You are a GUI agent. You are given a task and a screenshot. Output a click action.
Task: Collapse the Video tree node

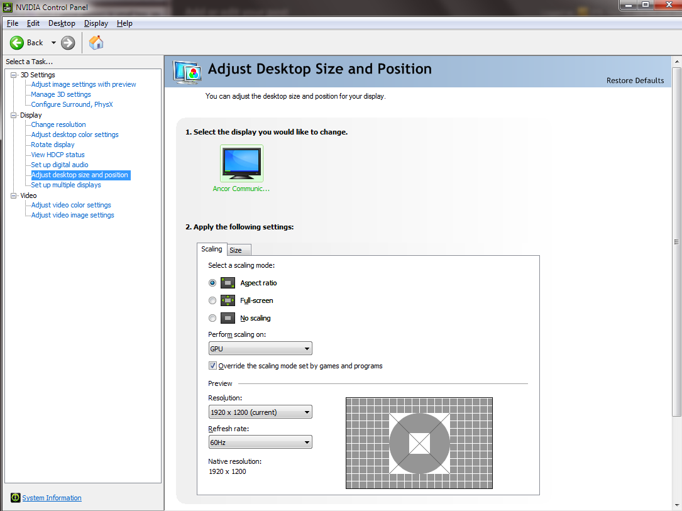pyautogui.click(x=13, y=195)
